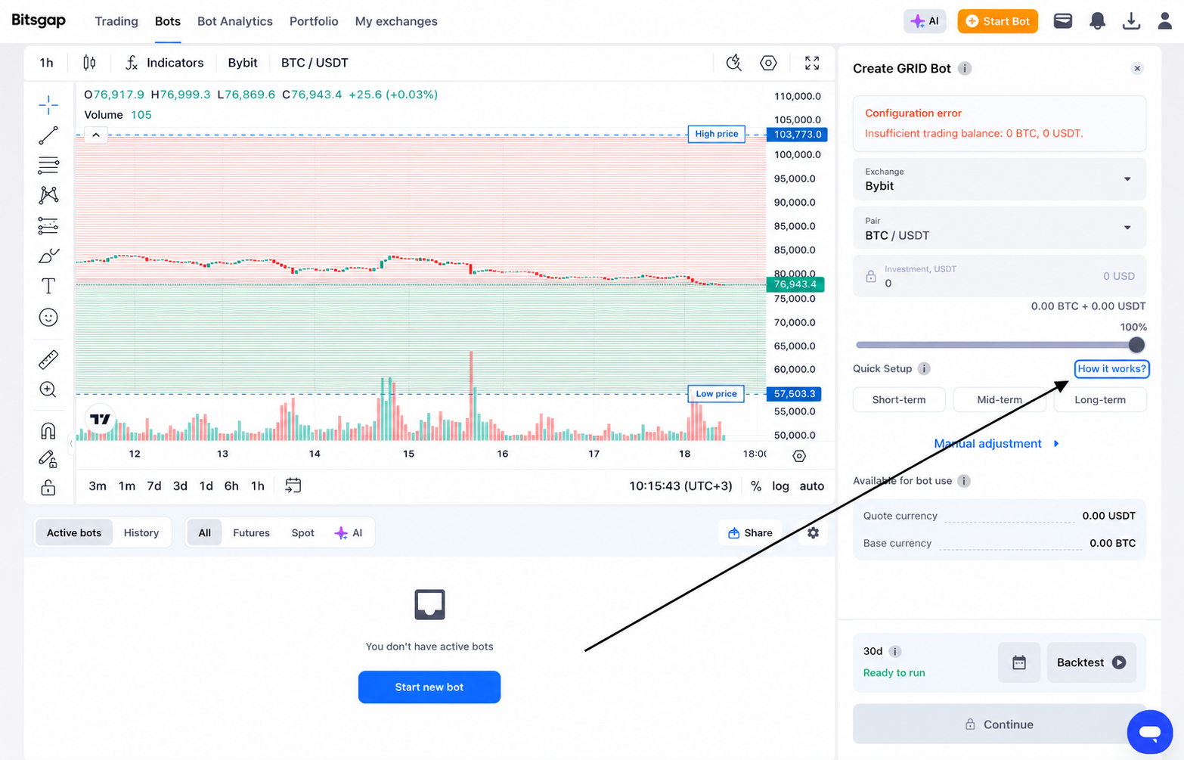Open the user profile icon
This screenshot has width=1184, height=760.
pos(1165,21)
